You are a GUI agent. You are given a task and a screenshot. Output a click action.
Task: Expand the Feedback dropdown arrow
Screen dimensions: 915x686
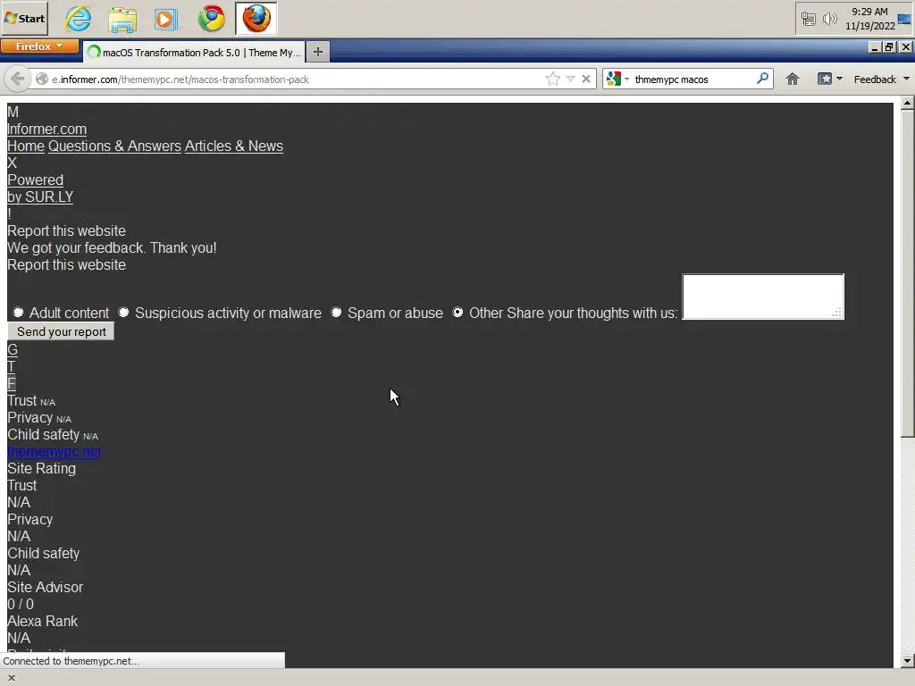pos(906,79)
